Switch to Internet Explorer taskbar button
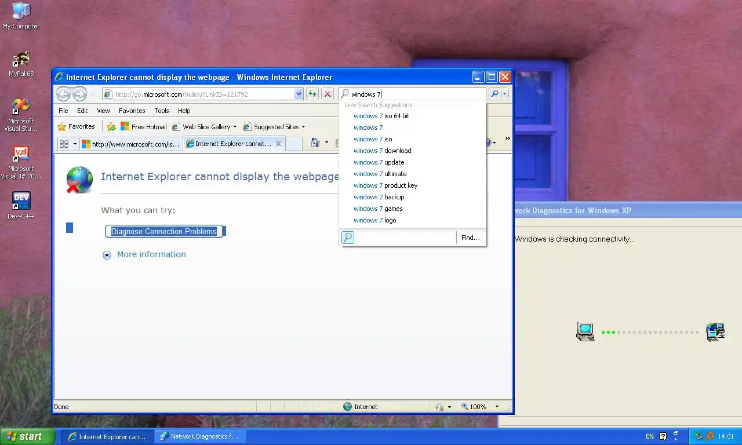Viewport: 742px width, 445px height. (x=108, y=436)
